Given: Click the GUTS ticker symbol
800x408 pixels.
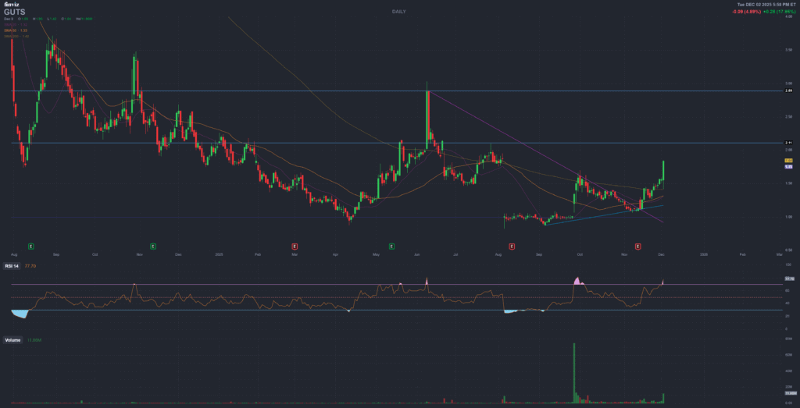Looking at the screenshot, I should (x=12, y=12).
